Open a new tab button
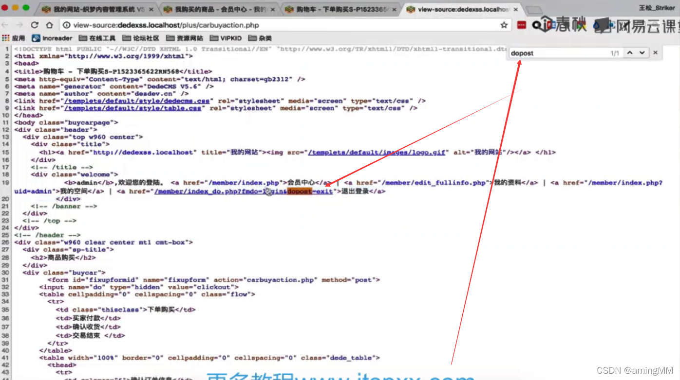 point(534,10)
